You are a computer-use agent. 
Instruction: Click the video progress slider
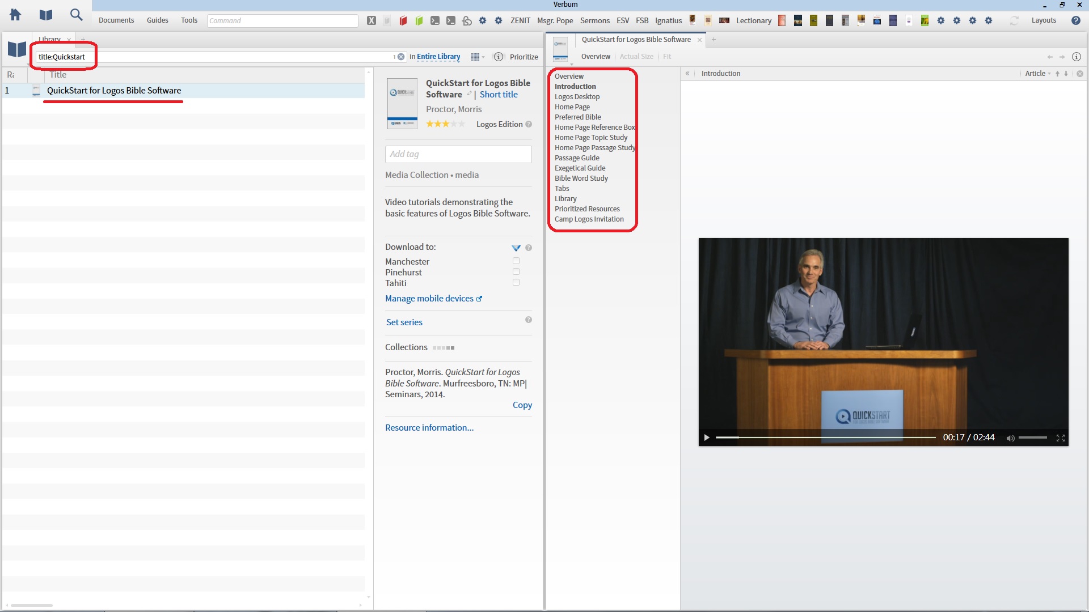pos(825,437)
